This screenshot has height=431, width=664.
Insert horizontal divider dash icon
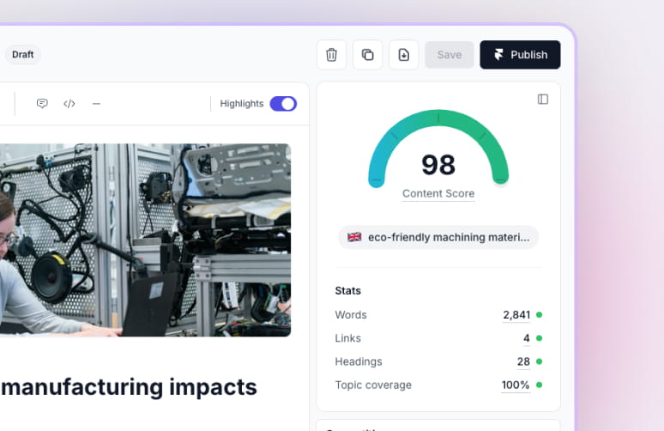tap(97, 103)
